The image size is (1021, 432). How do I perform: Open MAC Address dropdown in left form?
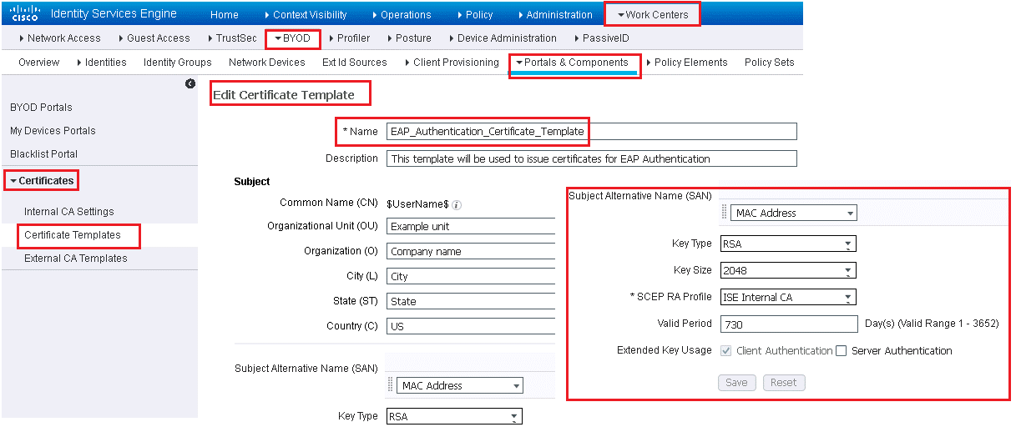point(460,385)
